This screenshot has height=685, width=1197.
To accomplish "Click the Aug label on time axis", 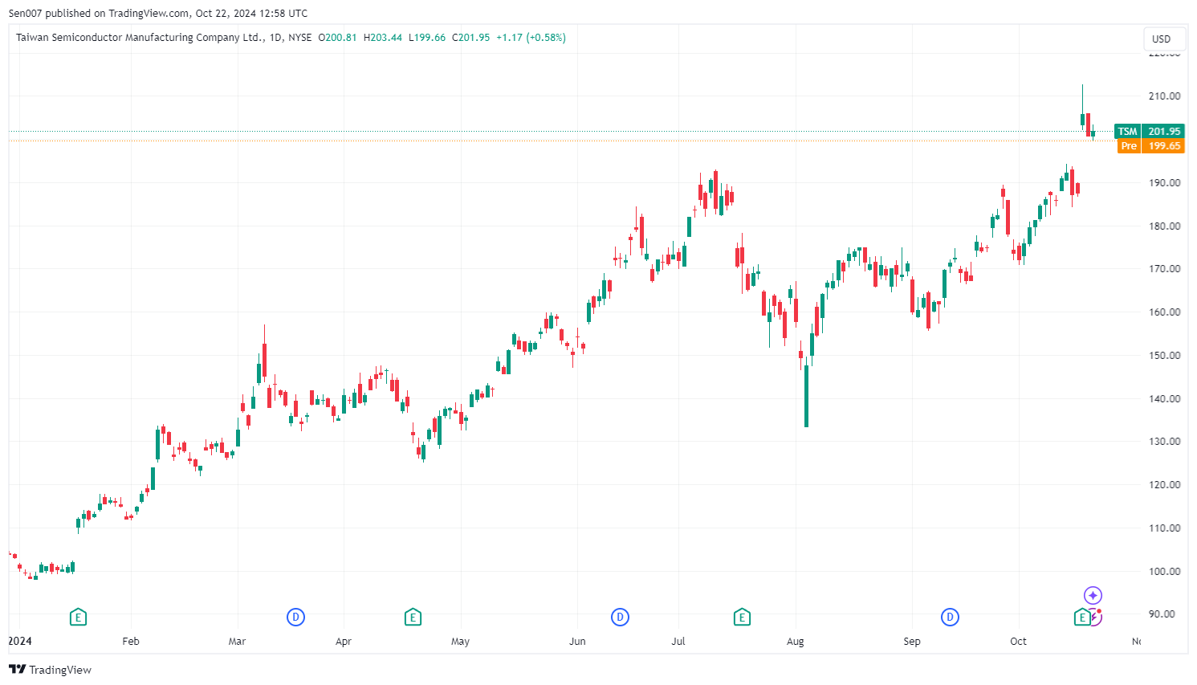I will click(x=796, y=641).
